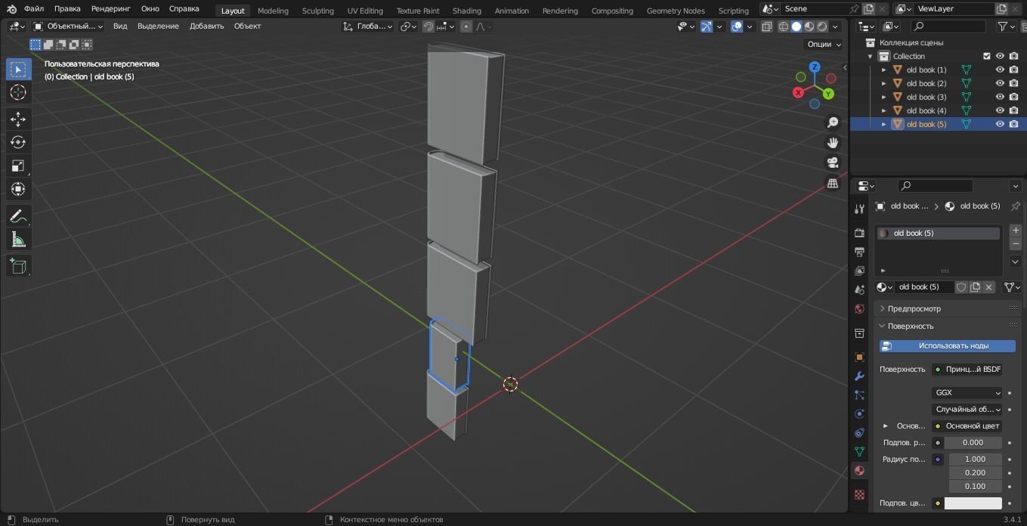Choose the Rotate tool
Screen dimensions: 1027x526
pyautogui.click(x=18, y=142)
